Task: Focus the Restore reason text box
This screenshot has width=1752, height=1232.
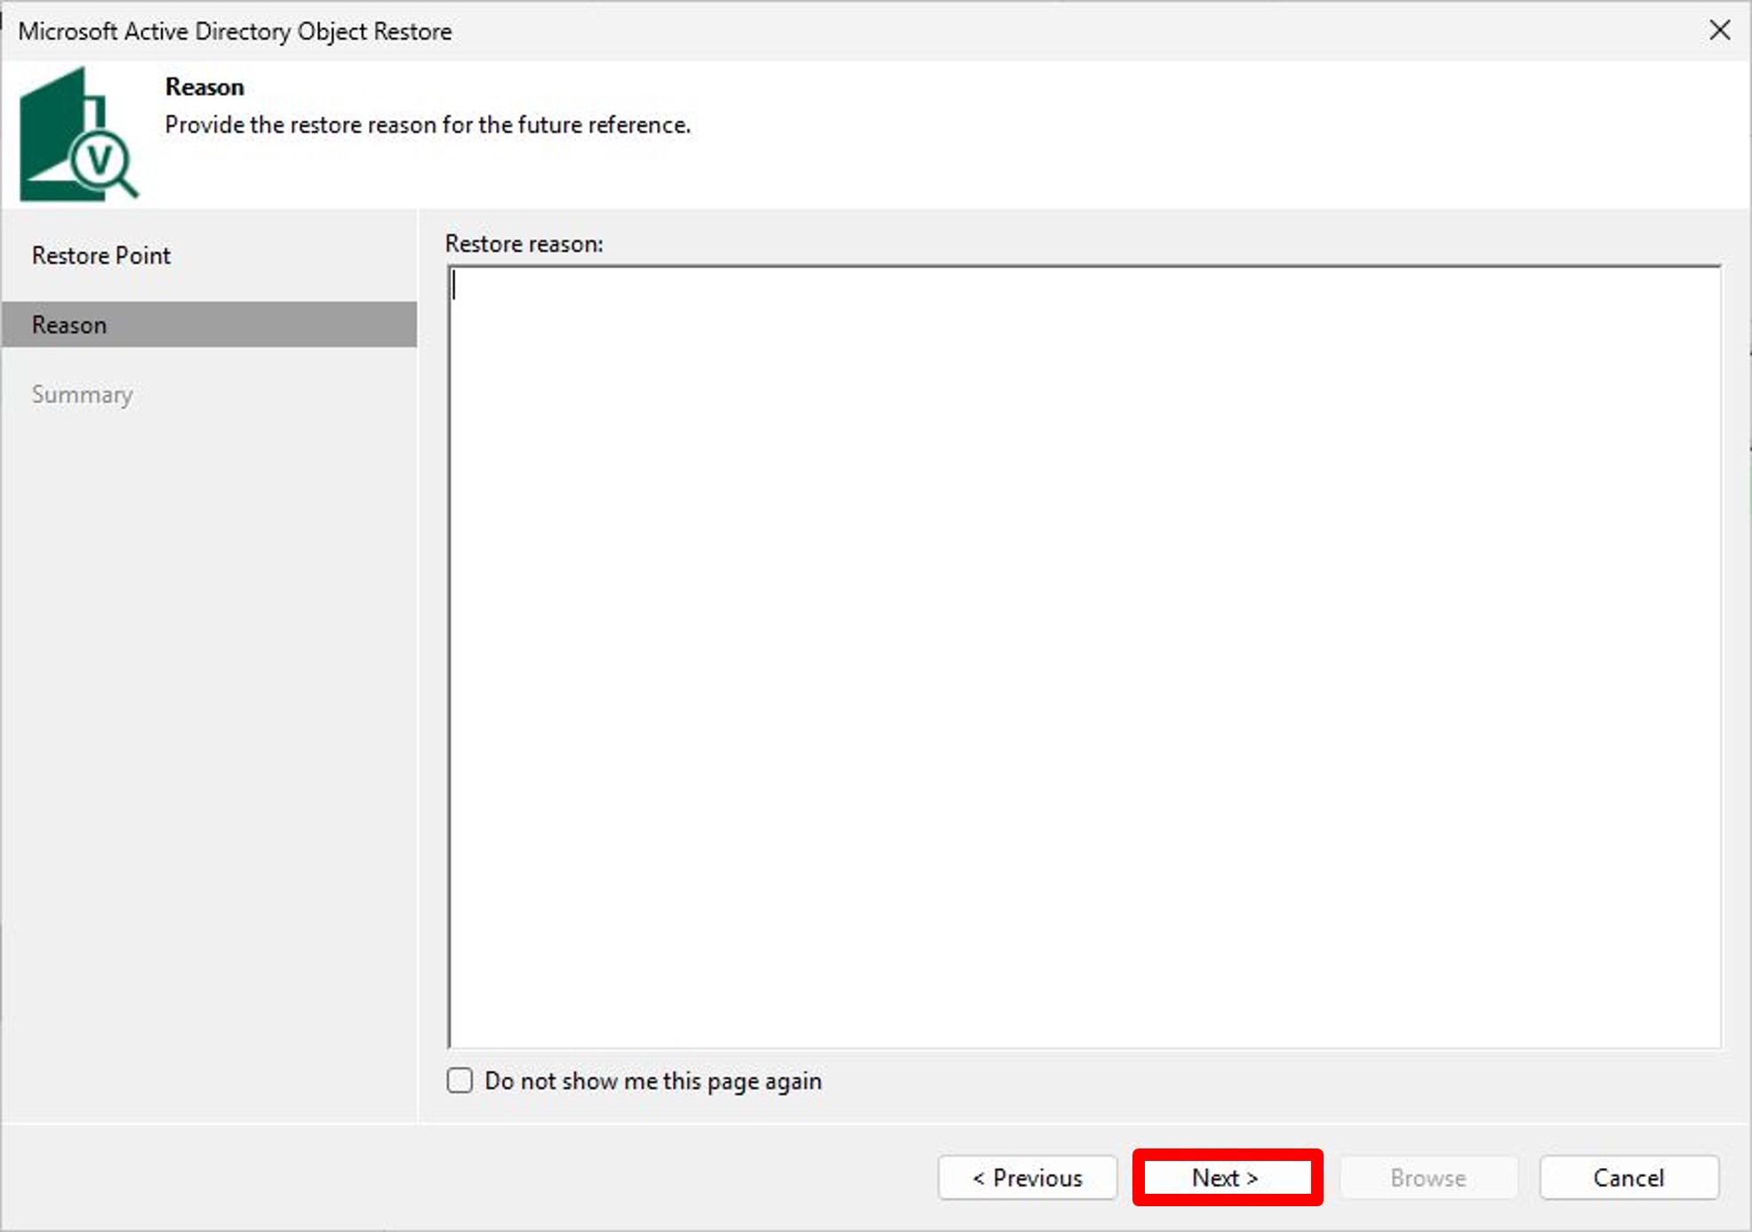Action: pos(1084,656)
